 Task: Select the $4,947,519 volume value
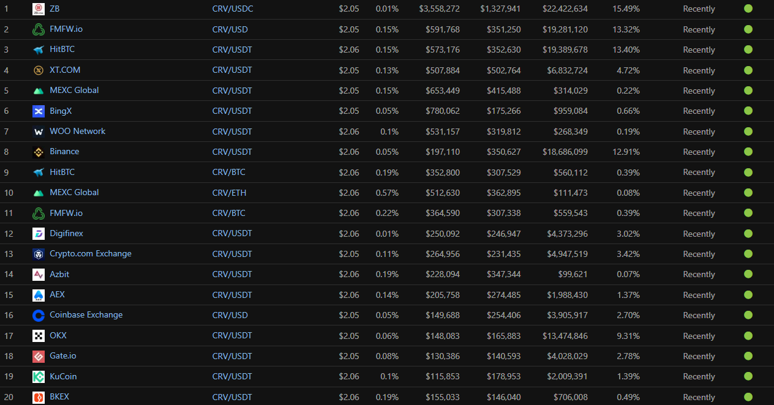tap(568, 254)
